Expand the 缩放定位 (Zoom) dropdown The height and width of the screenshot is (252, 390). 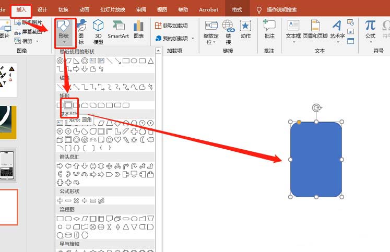click(x=211, y=32)
